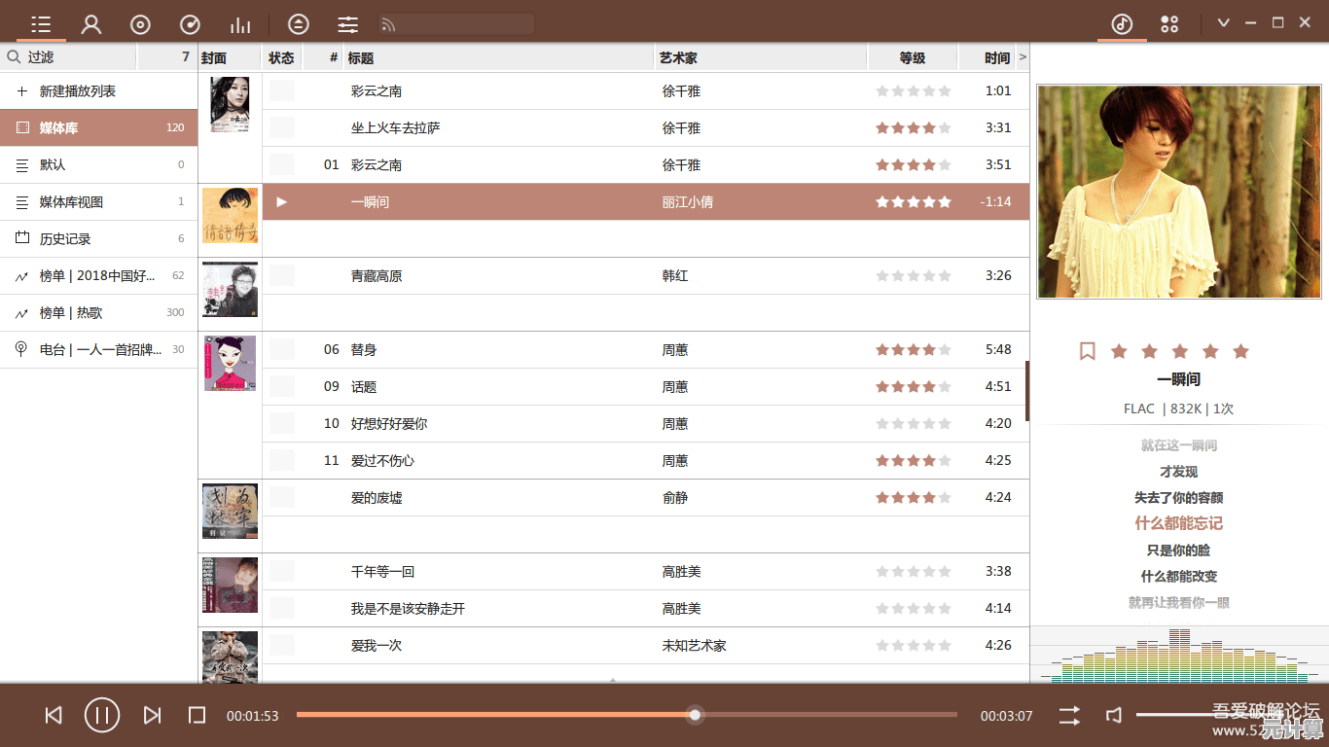Pause the current song
The image size is (1329, 747).
[x=102, y=716]
